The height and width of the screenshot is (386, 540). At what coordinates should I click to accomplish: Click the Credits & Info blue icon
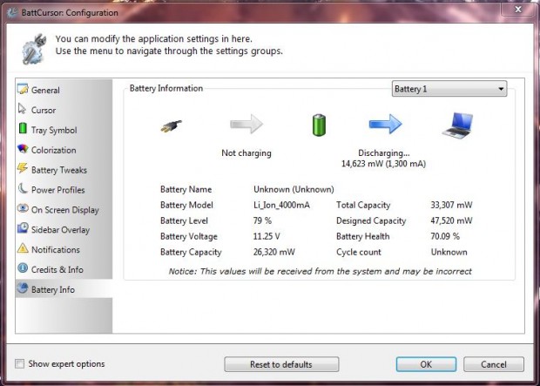pos(23,268)
